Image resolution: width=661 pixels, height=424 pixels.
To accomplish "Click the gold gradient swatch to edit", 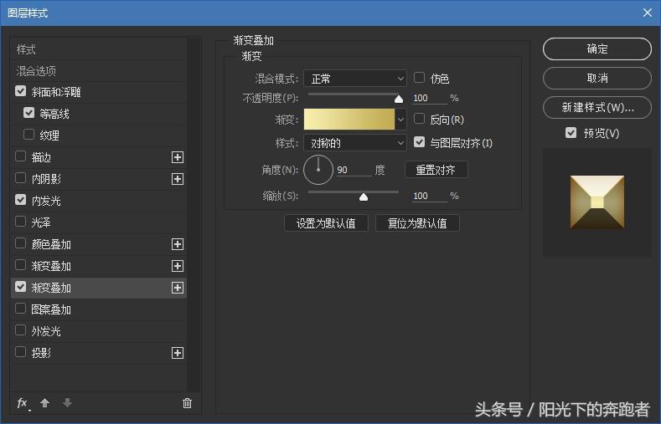I will [349, 120].
